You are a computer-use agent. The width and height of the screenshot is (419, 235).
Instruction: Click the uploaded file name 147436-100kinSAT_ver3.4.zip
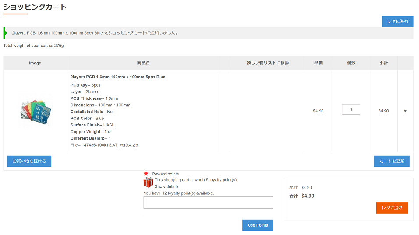coord(110,145)
